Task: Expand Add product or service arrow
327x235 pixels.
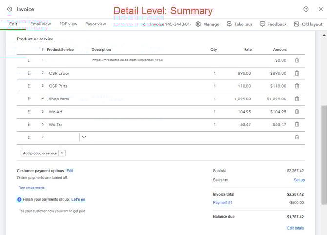Action: point(62,153)
